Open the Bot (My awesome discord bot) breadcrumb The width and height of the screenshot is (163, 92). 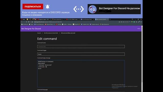click(x=51, y=33)
